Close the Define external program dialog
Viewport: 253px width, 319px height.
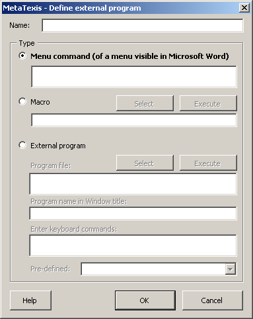[244, 8]
